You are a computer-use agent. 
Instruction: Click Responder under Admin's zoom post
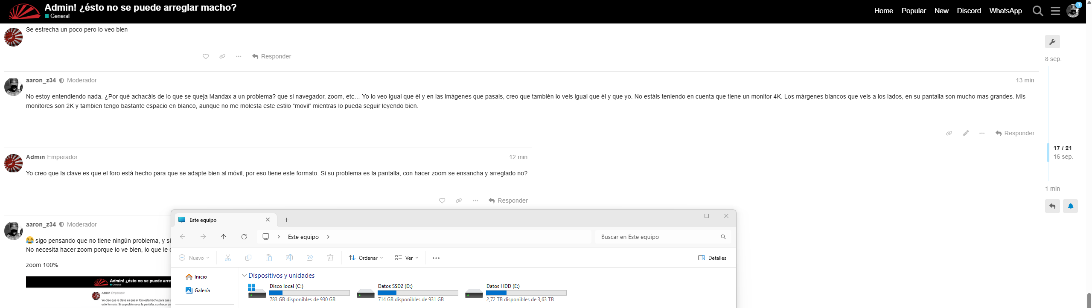pos(508,200)
